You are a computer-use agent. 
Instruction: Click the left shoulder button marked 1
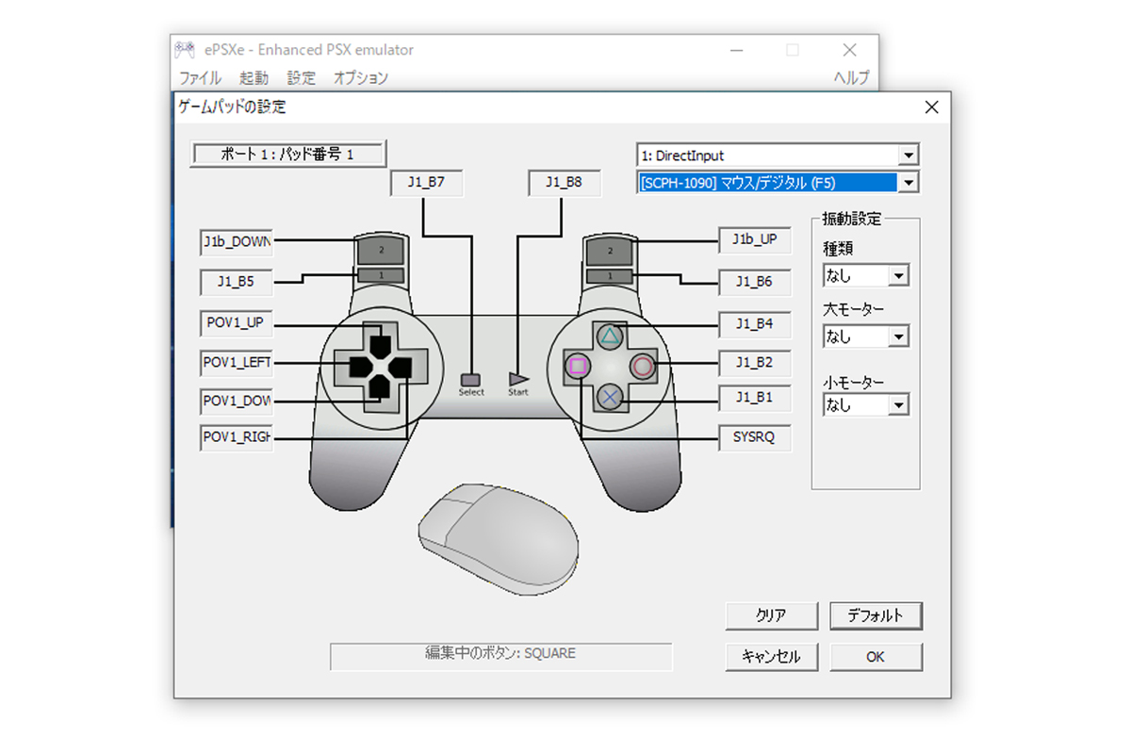click(381, 275)
